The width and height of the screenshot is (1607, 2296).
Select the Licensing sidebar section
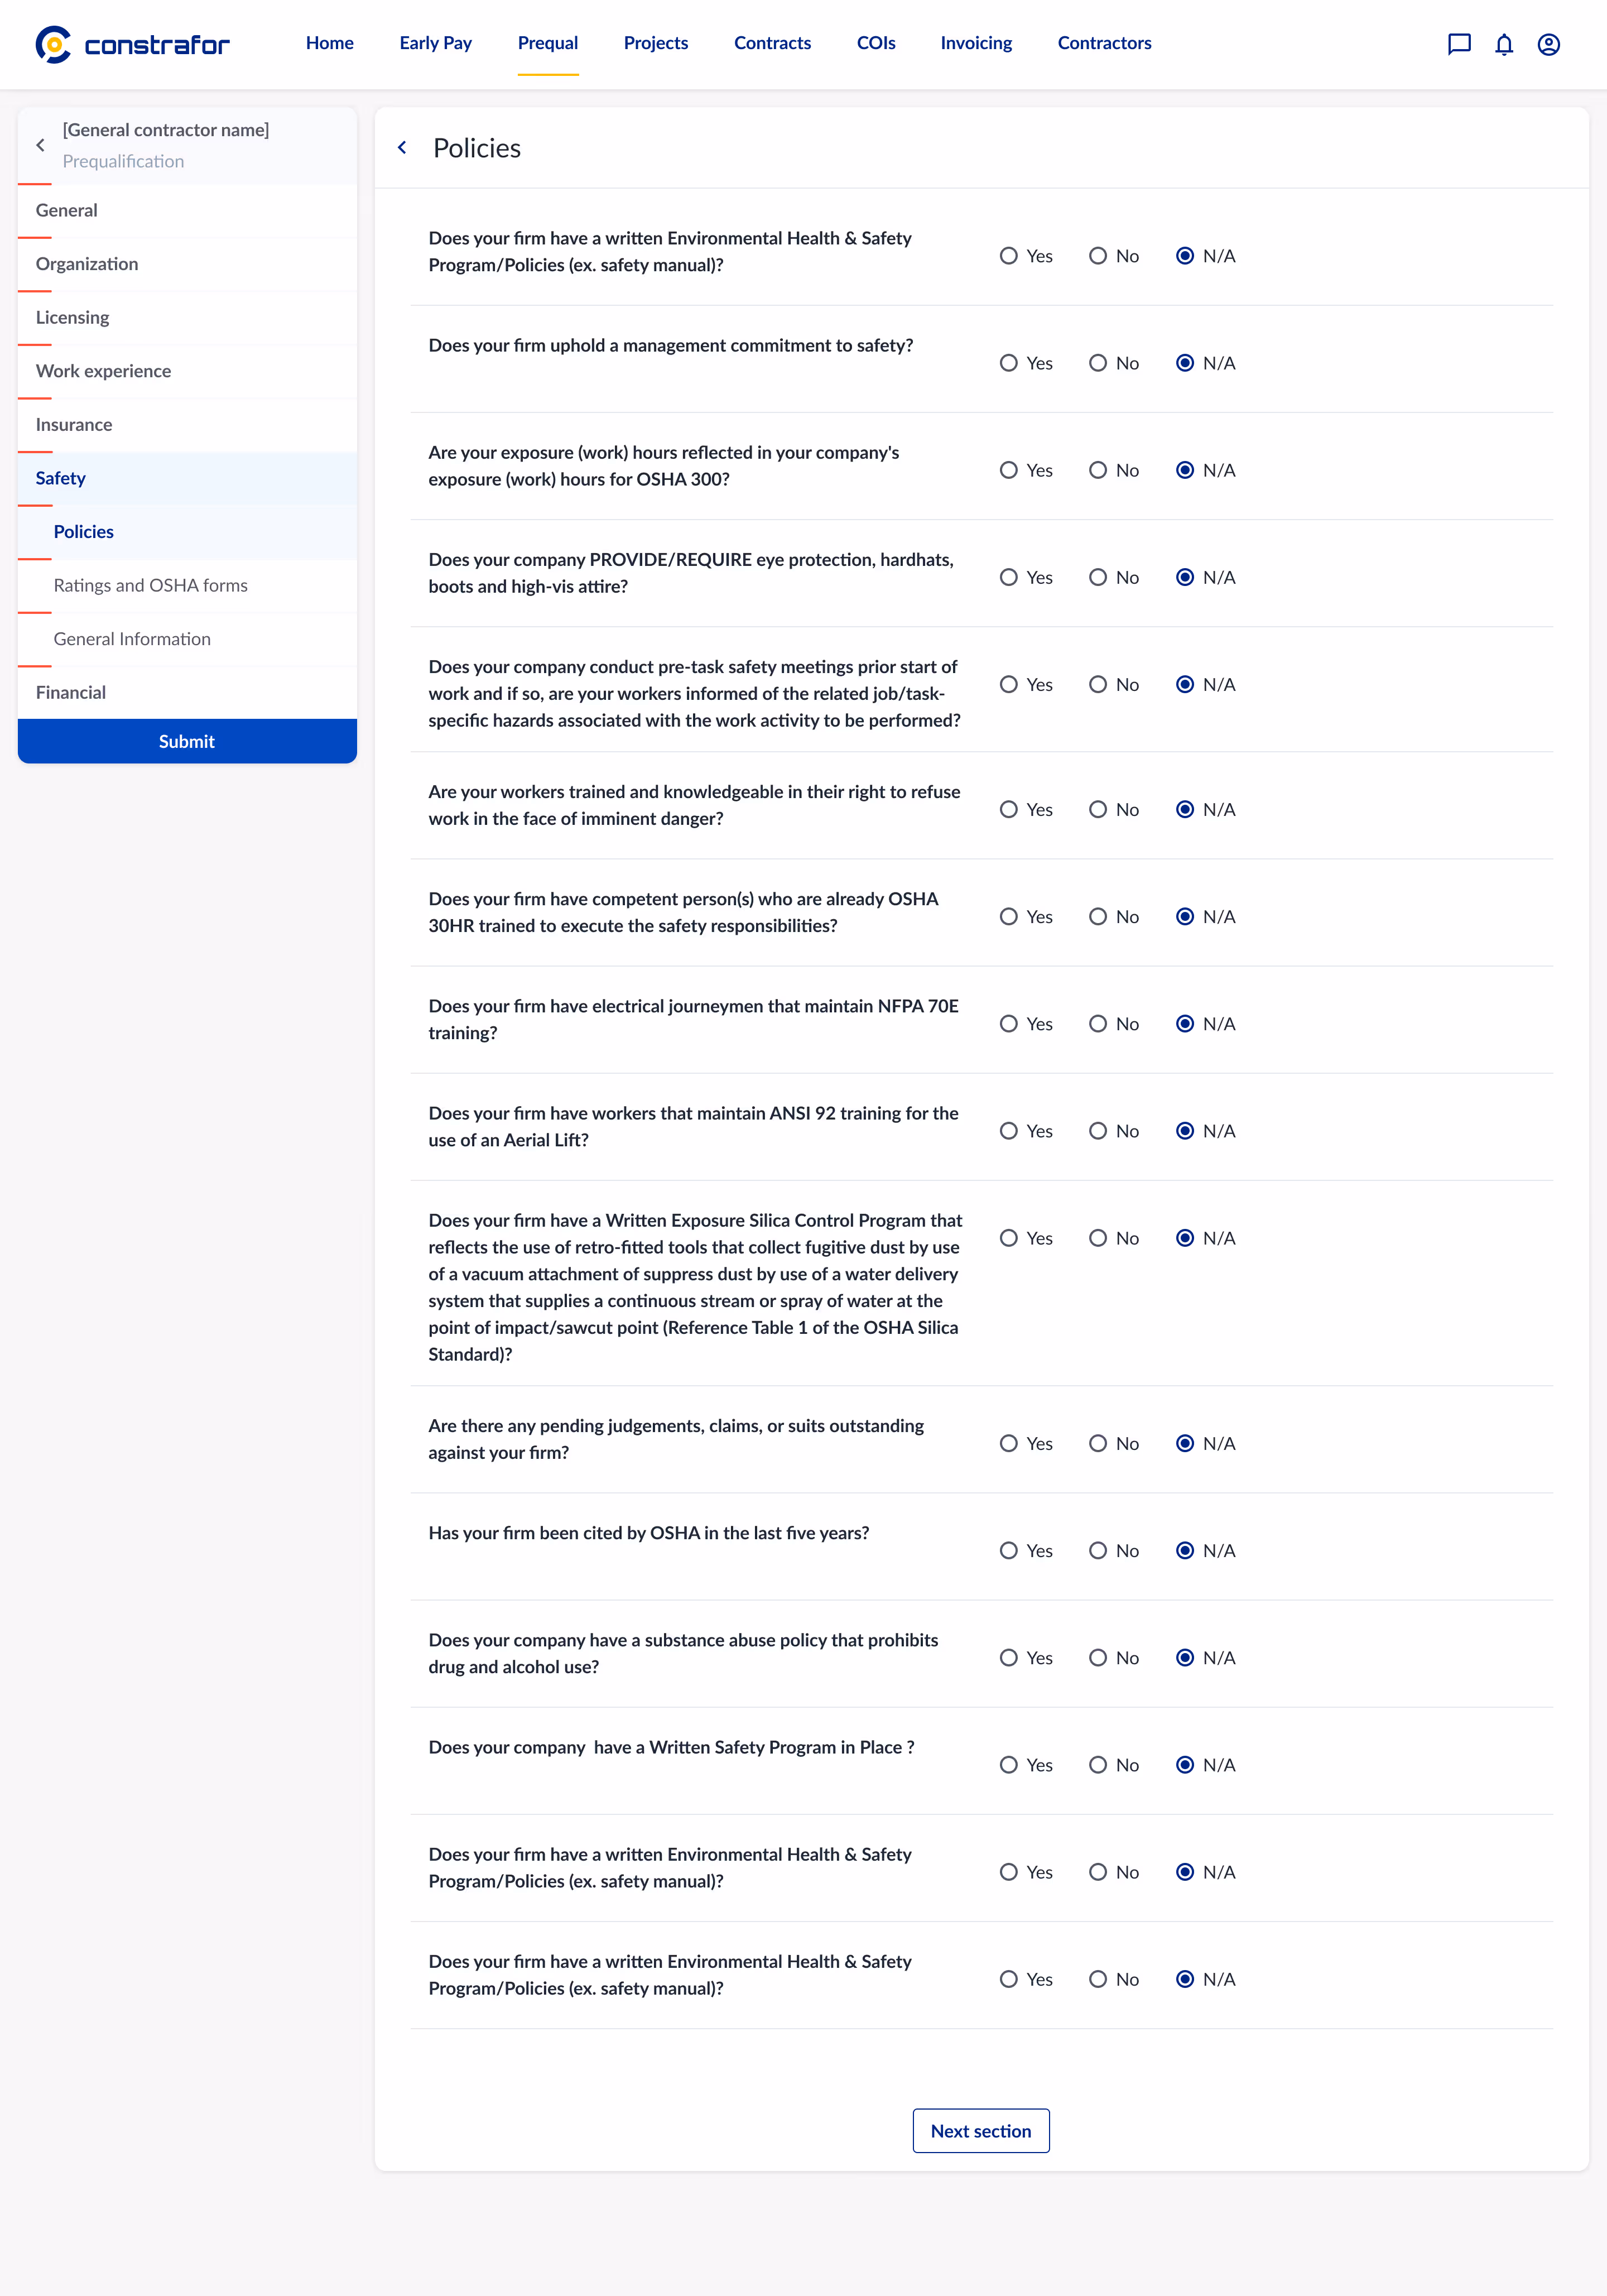coord(187,317)
